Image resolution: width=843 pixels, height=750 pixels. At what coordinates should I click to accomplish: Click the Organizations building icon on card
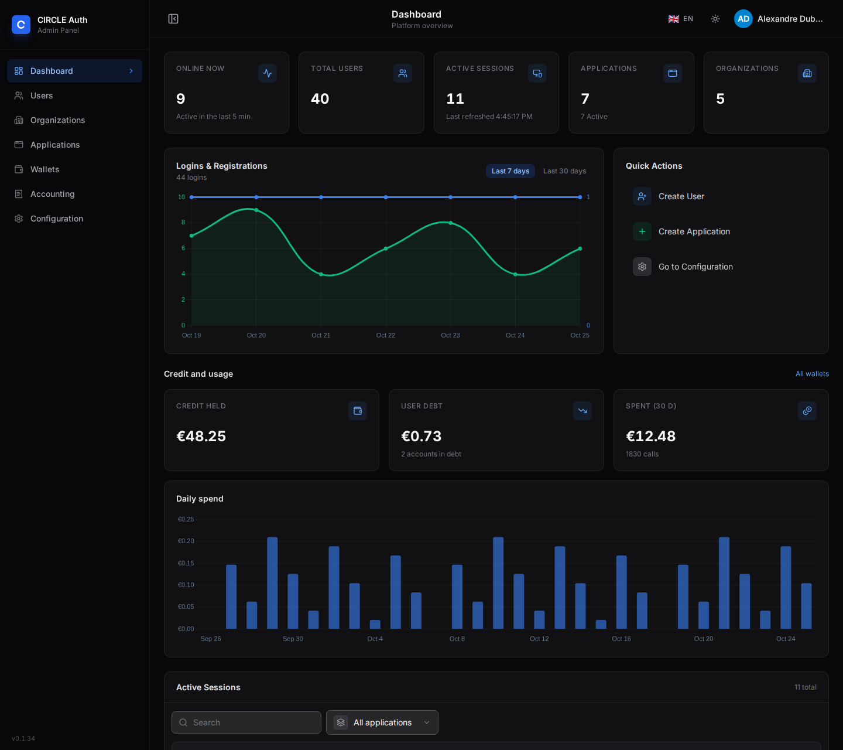807,73
